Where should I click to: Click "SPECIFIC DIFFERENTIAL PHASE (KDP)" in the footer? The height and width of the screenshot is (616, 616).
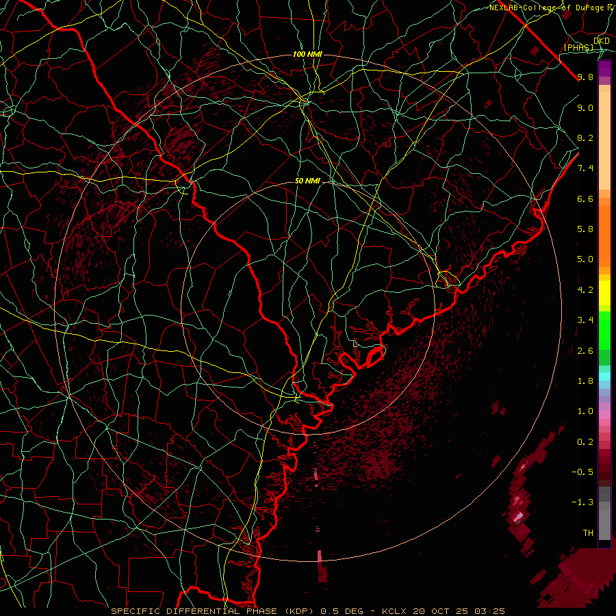(x=214, y=611)
